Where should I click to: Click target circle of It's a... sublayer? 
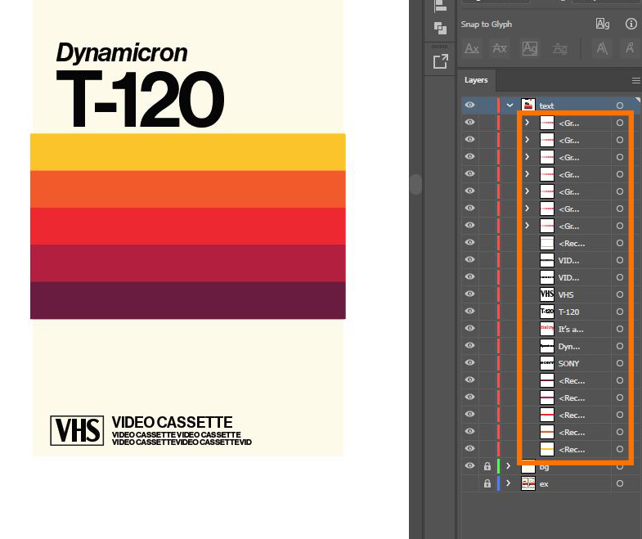[620, 329]
